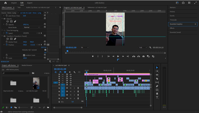Select the Type tool
The height and width of the screenshot is (113, 199).
(x=157, y=97)
